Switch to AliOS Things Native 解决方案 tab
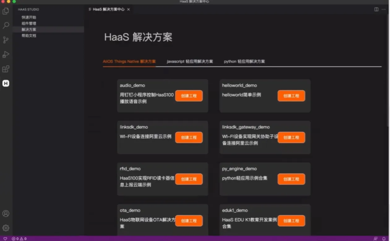The width and height of the screenshot is (390, 241). pyautogui.click(x=129, y=61)
